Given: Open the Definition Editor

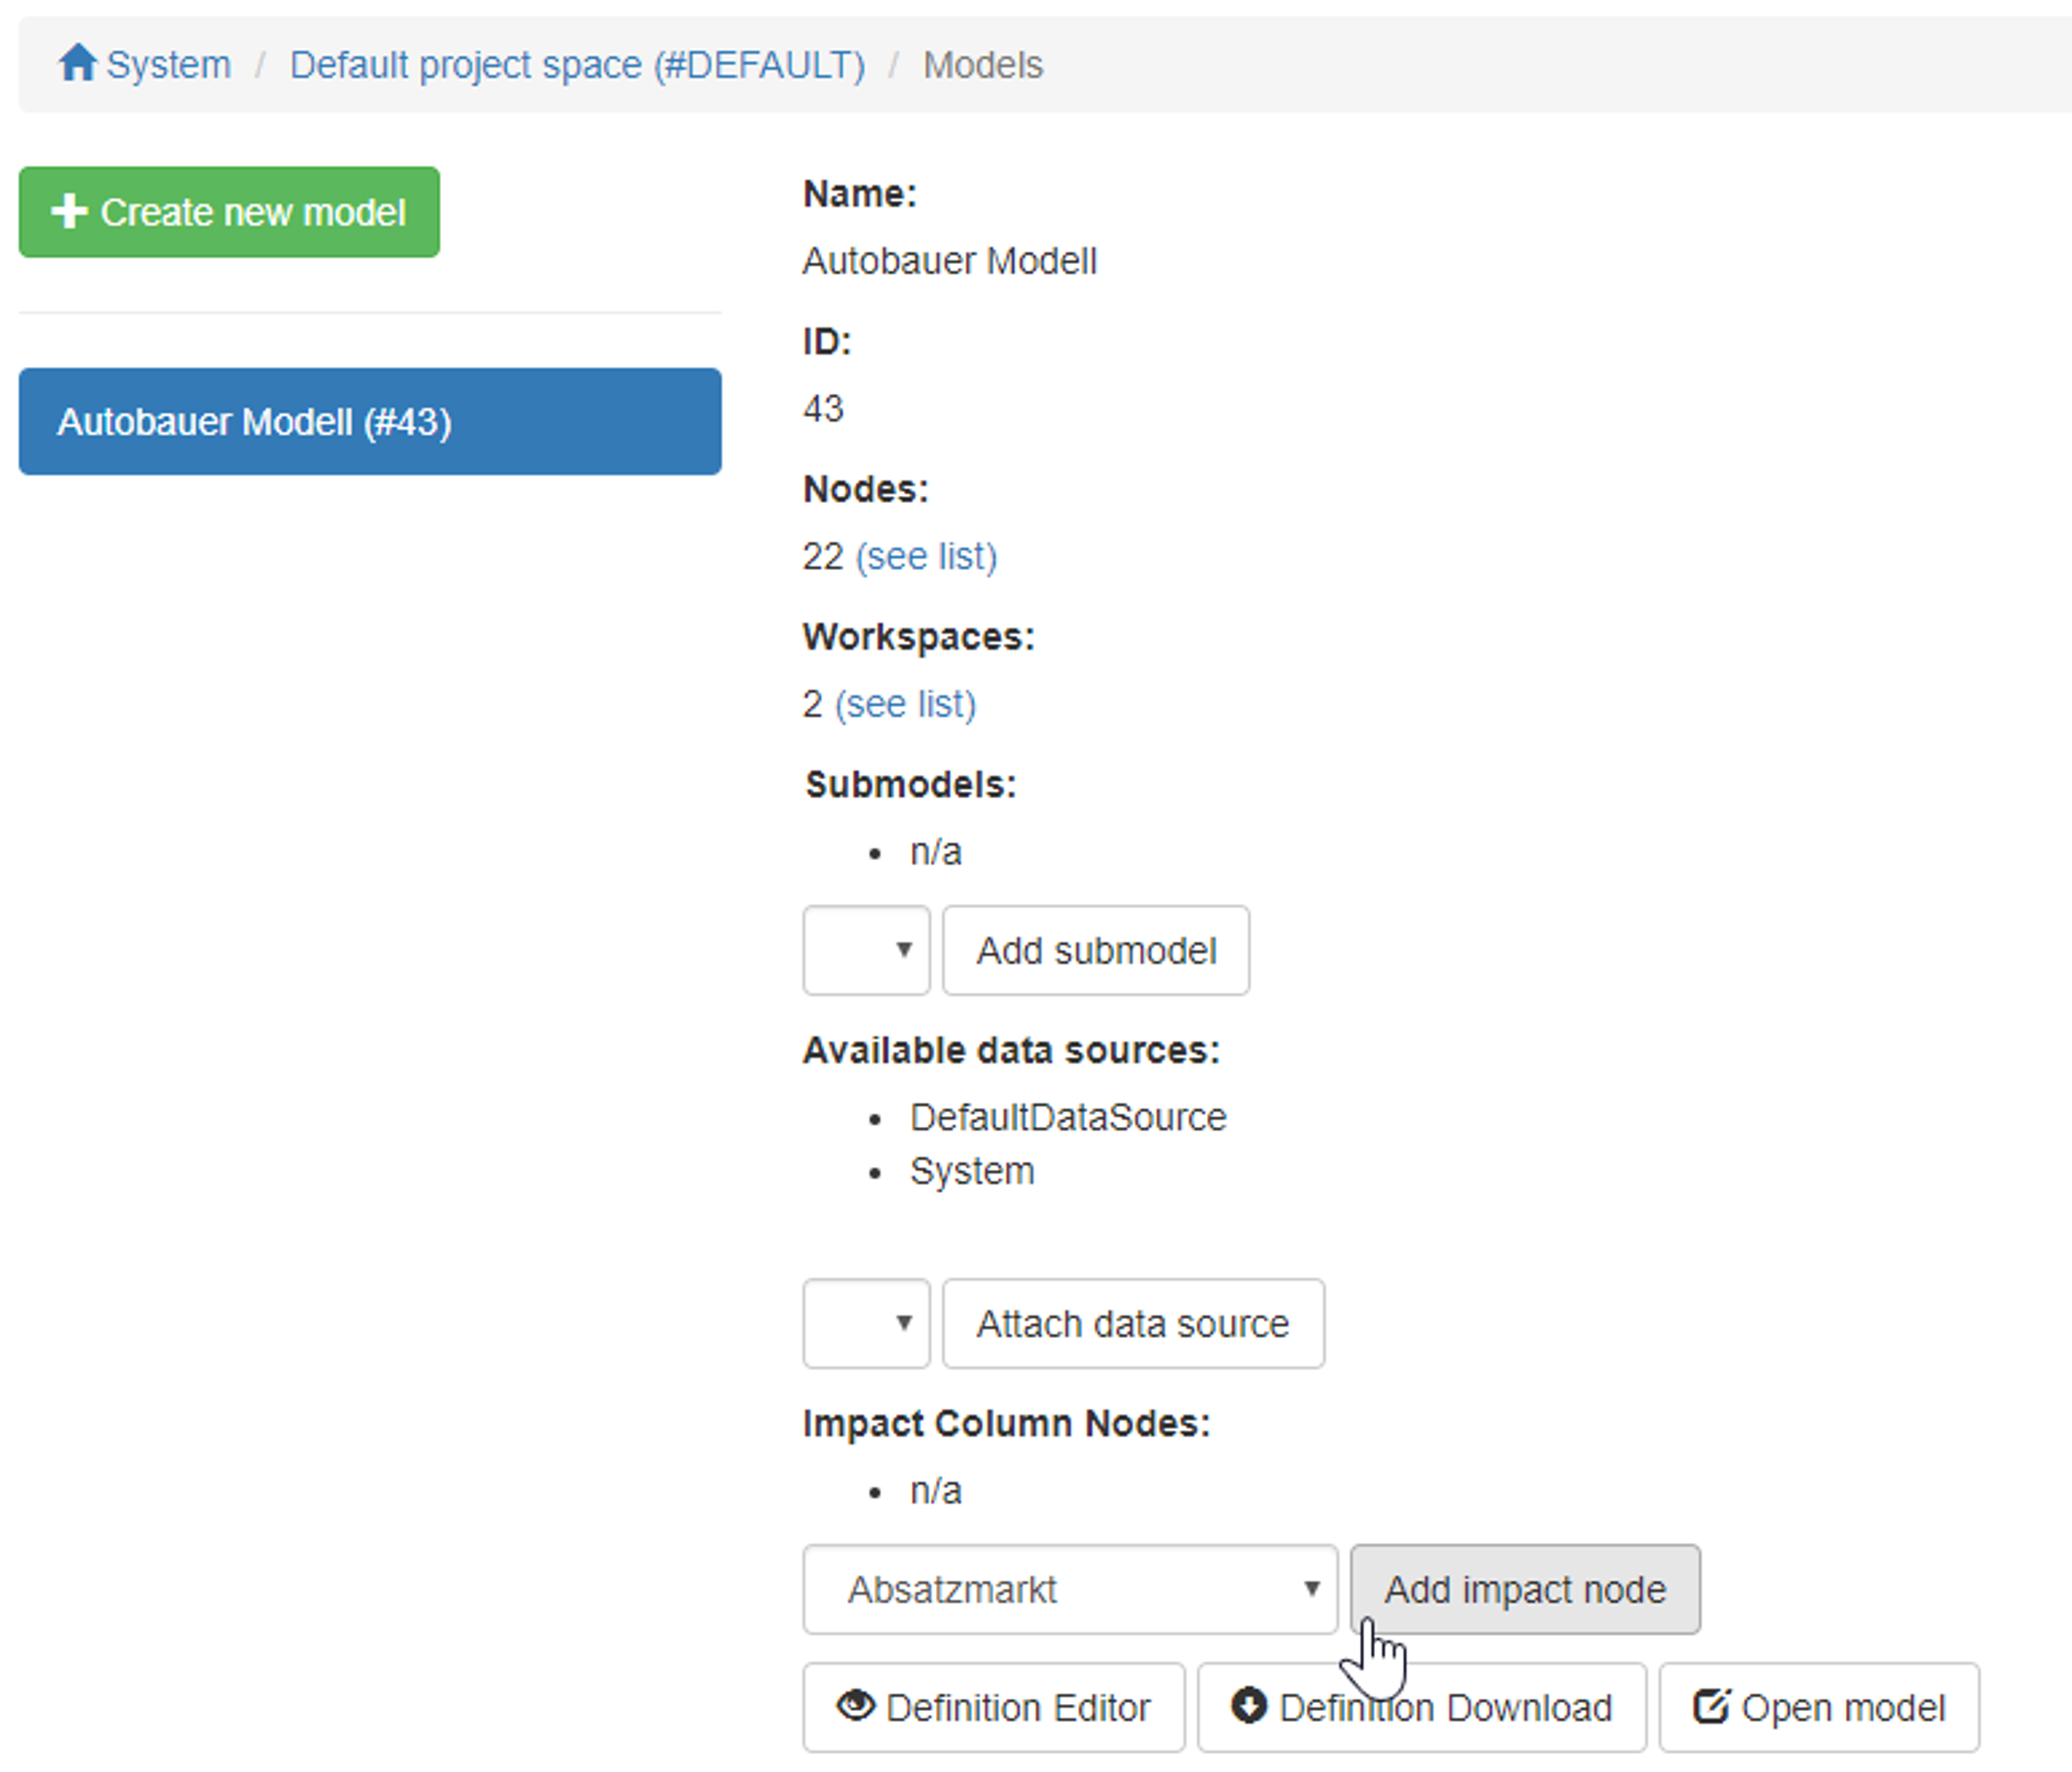Looking at the screenshot, I should click(993, 1707).
